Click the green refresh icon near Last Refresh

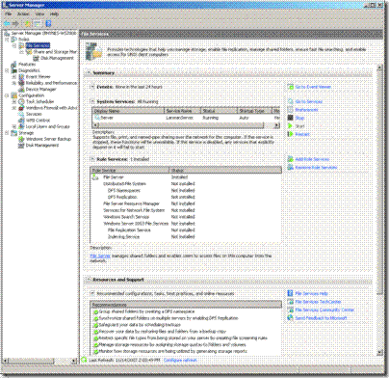(84, 360)
